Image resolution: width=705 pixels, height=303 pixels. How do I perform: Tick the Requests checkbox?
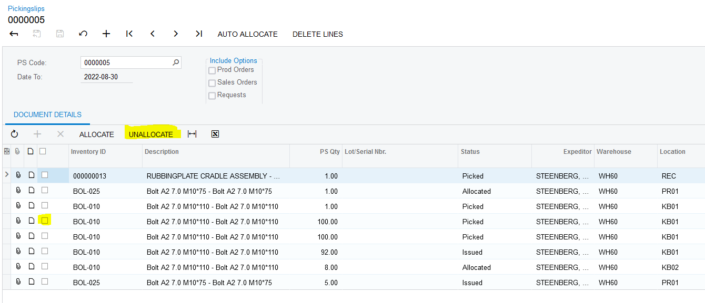pos(212,96)
